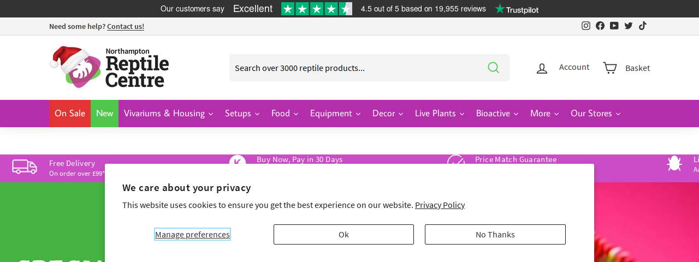This screenshot has height=262, width=699.
Task: Click the green search magnifier icon
Action: click(x=493, y=68)
